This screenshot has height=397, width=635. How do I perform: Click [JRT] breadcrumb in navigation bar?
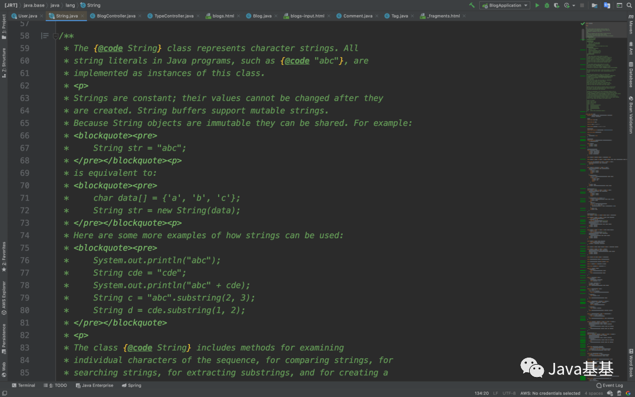11,5
